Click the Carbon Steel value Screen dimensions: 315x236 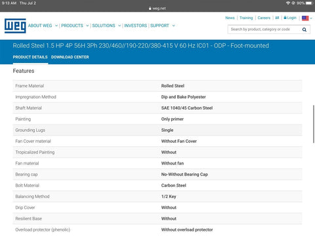pyautogui.click(x=173, y=186)
